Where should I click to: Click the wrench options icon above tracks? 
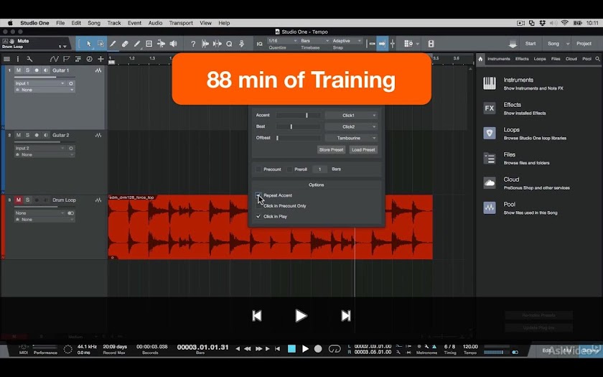click(x=29, y=59)
